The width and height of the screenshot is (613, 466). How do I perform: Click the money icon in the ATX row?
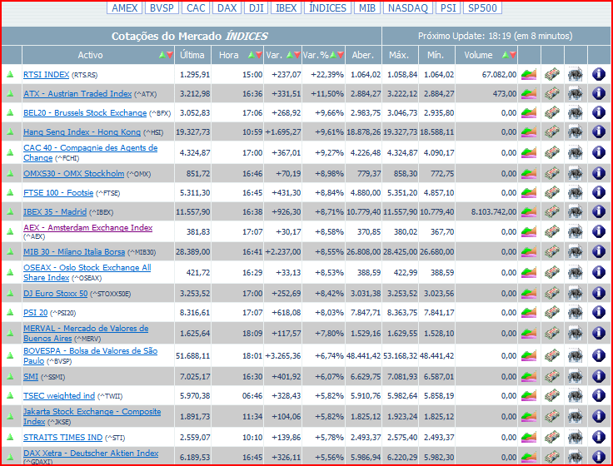[x=552, y=94]
